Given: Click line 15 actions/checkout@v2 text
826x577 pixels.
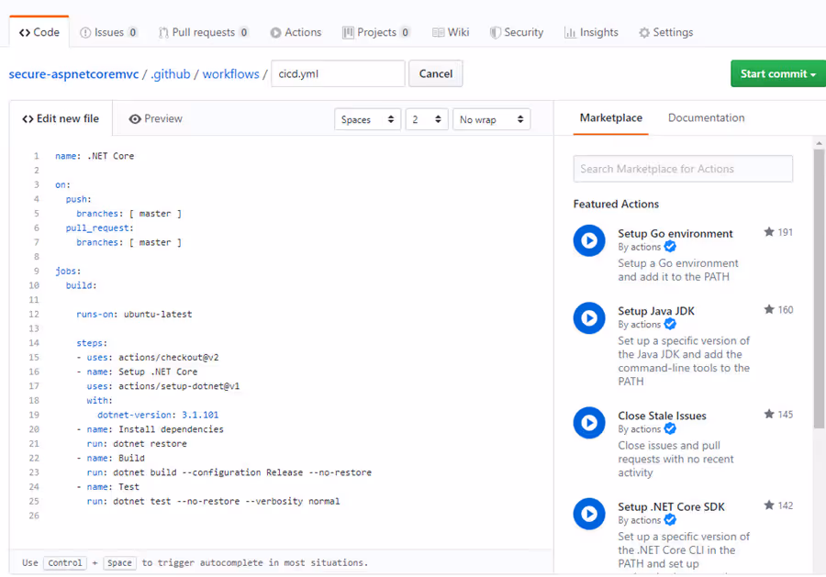Looking at the screenshot, I should click(x=168, y=357).
